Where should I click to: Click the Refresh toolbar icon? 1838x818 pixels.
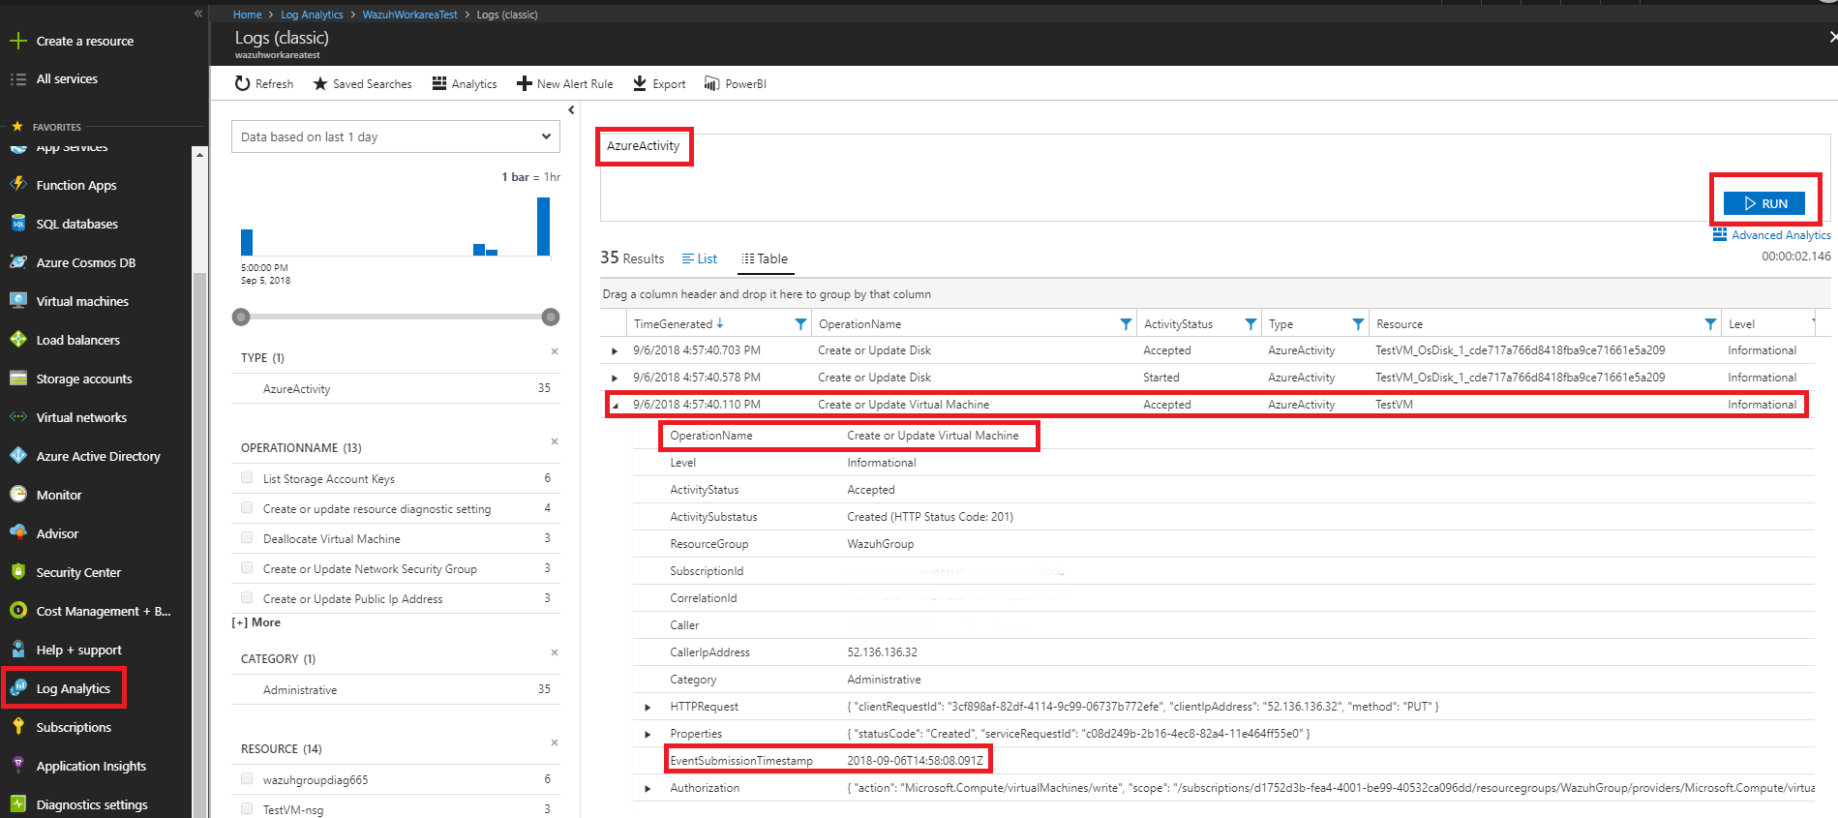[242, 84]
